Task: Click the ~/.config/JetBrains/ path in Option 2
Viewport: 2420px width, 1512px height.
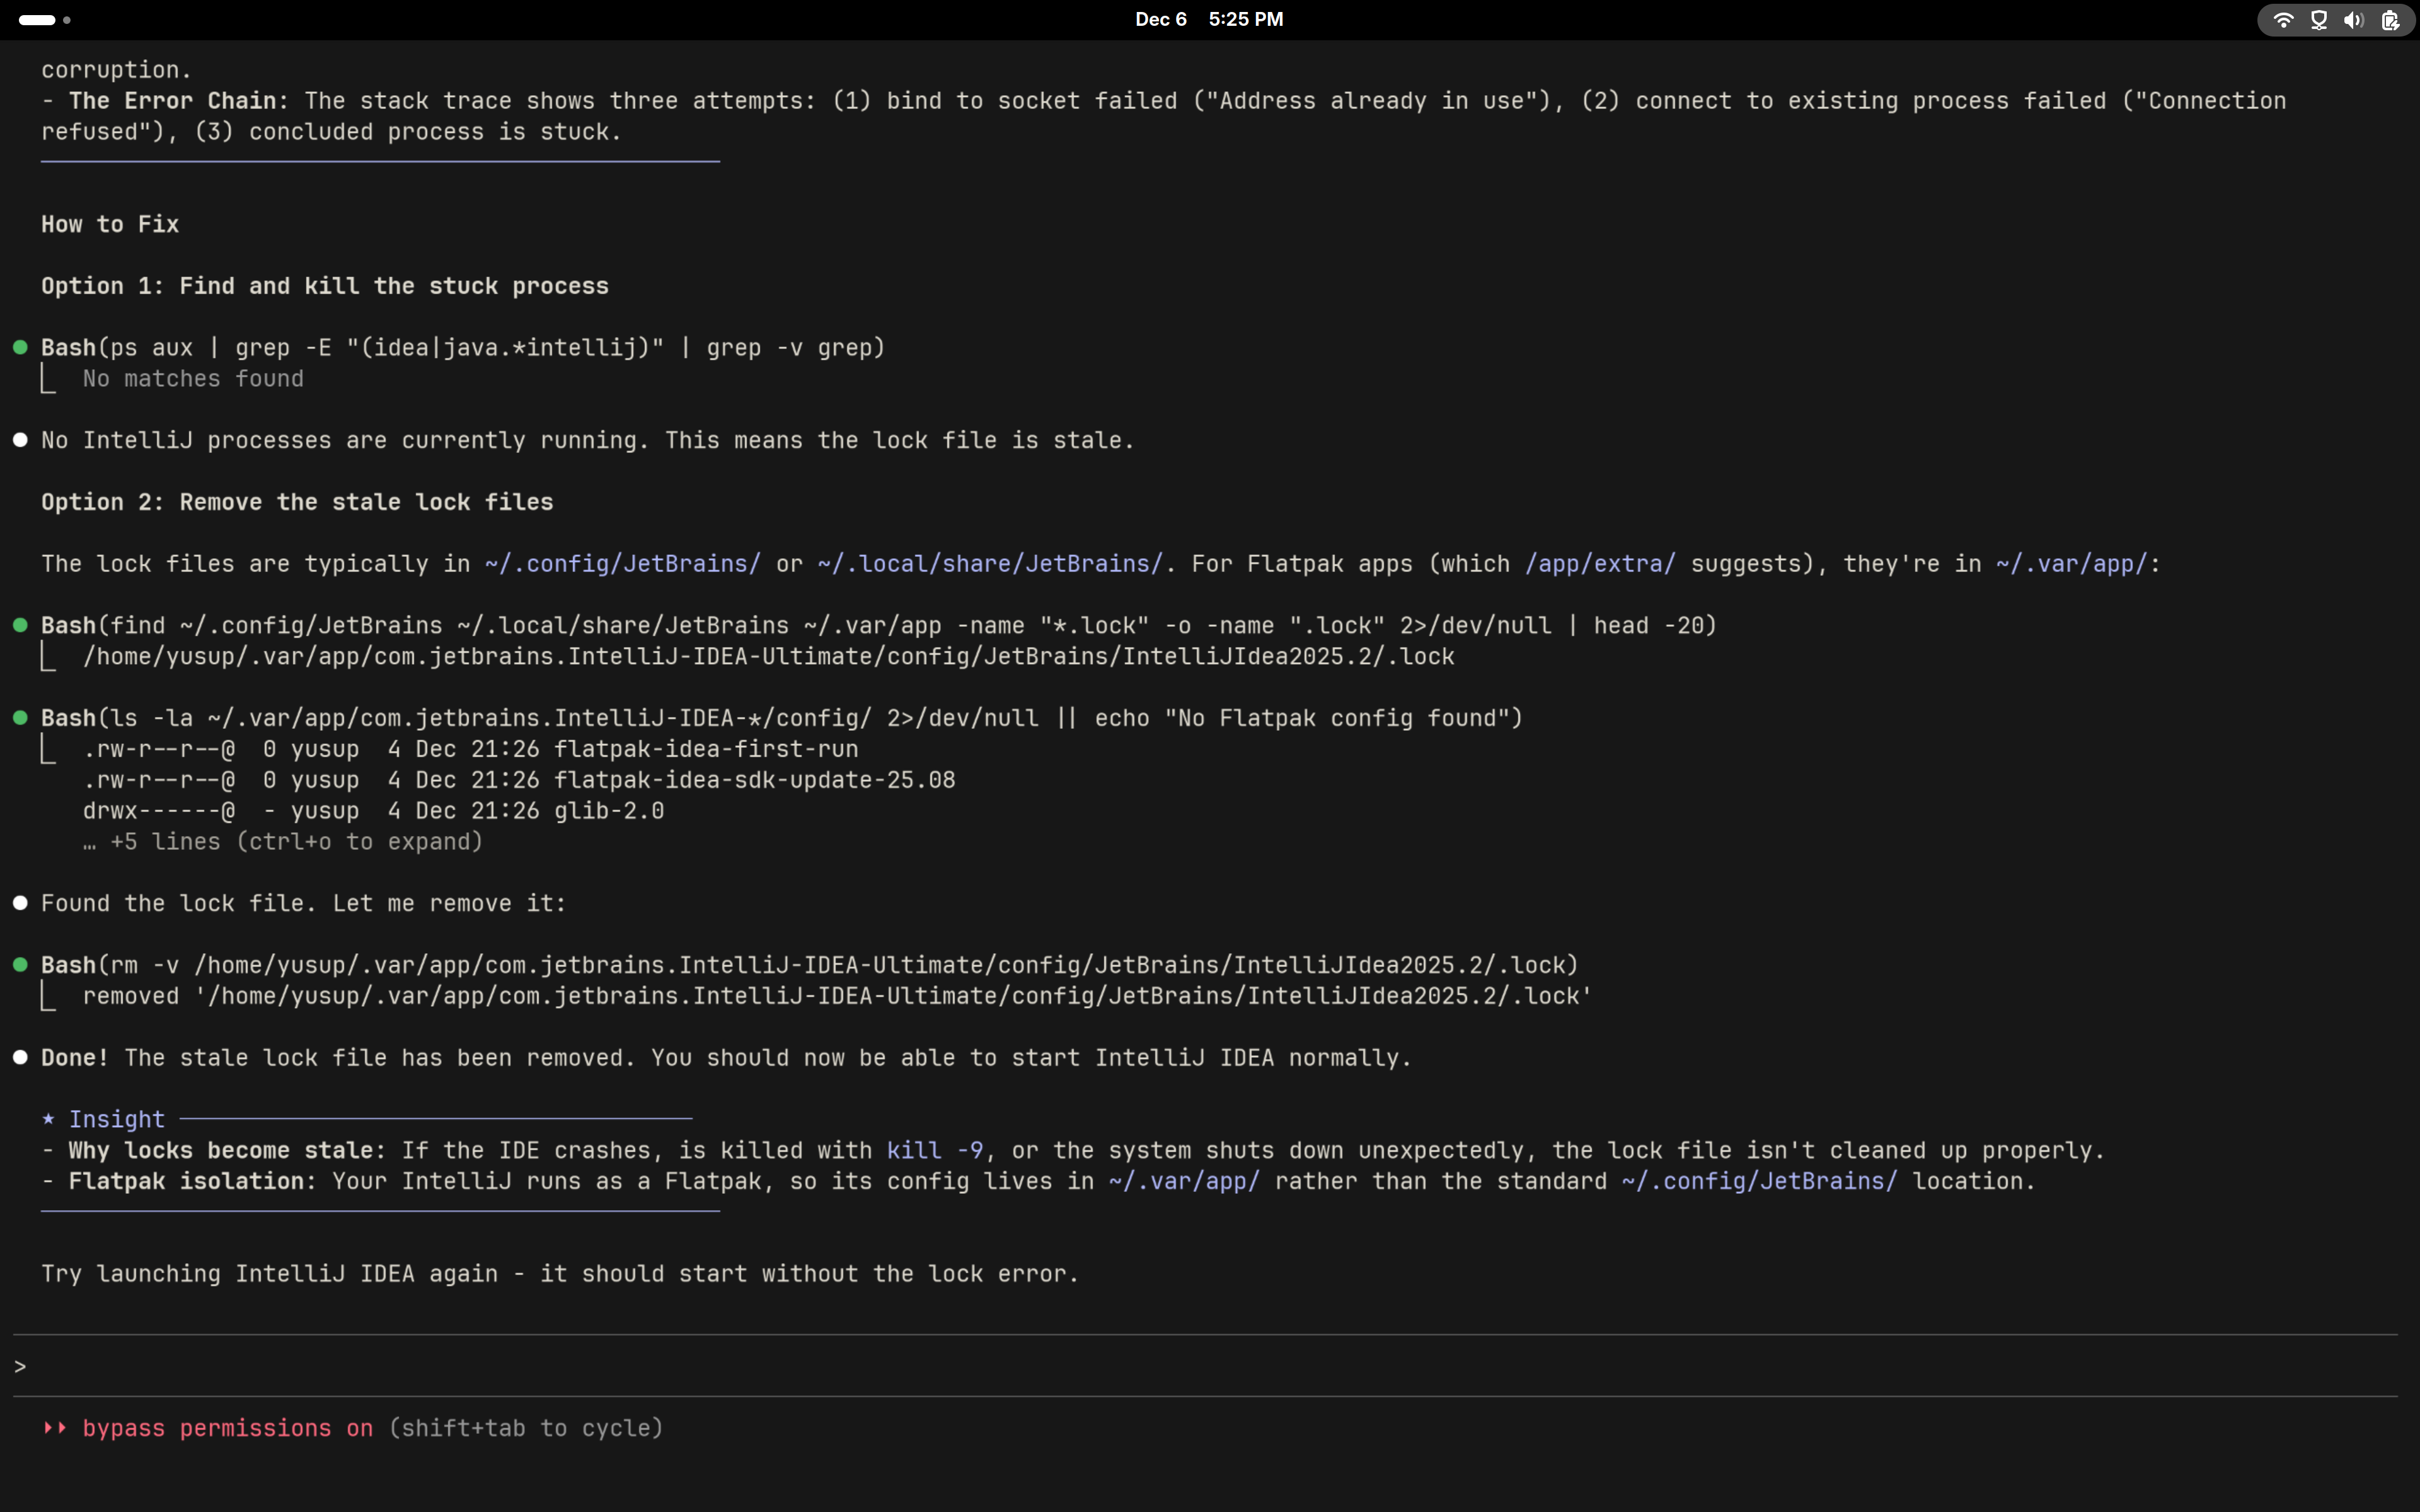Action: pyautogui.click(x=622, y=564)
